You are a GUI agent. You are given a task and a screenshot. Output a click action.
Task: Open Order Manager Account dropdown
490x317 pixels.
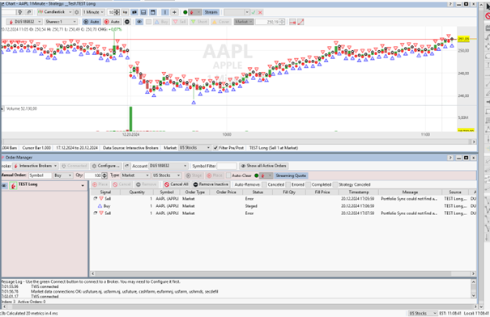pos(168,166)
